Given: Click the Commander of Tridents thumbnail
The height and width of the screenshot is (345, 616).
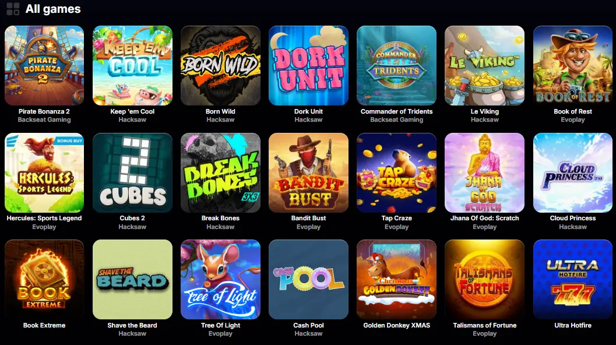Looking at the screenshot, I should click(396, 66).
